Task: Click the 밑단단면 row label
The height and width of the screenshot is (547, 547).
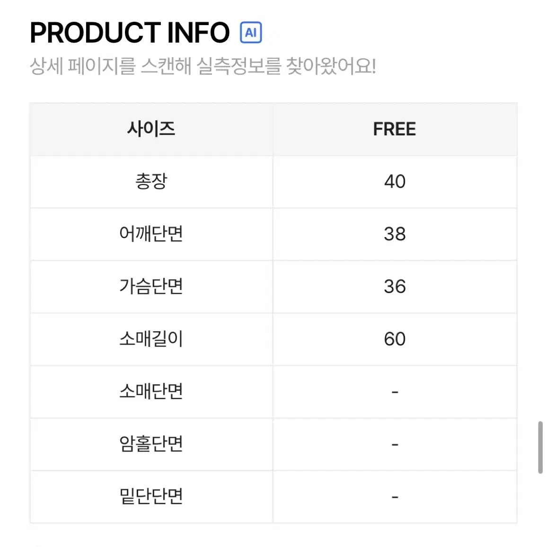Action: point(151,496)
